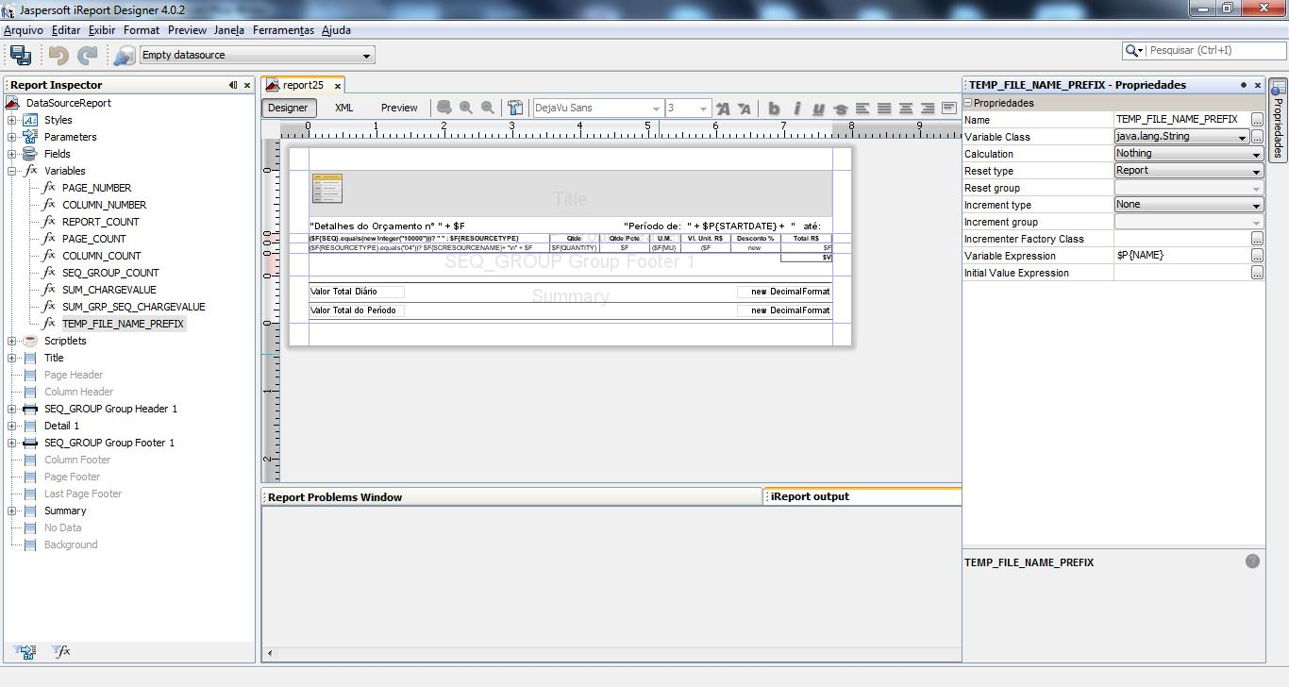This screenshot has width=1289, height=687.
Task: Click the Scriptlets node icon
Action: [x=30, y=341]
